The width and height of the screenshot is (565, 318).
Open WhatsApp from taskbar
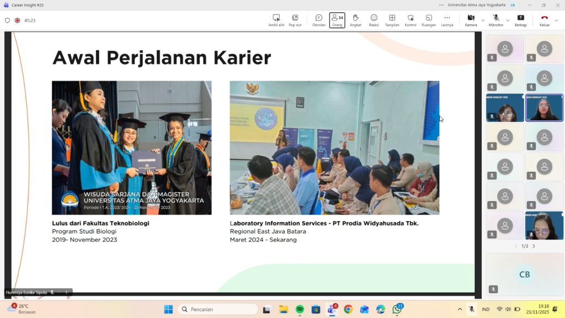pyautogui.click(x=397, y=309)
